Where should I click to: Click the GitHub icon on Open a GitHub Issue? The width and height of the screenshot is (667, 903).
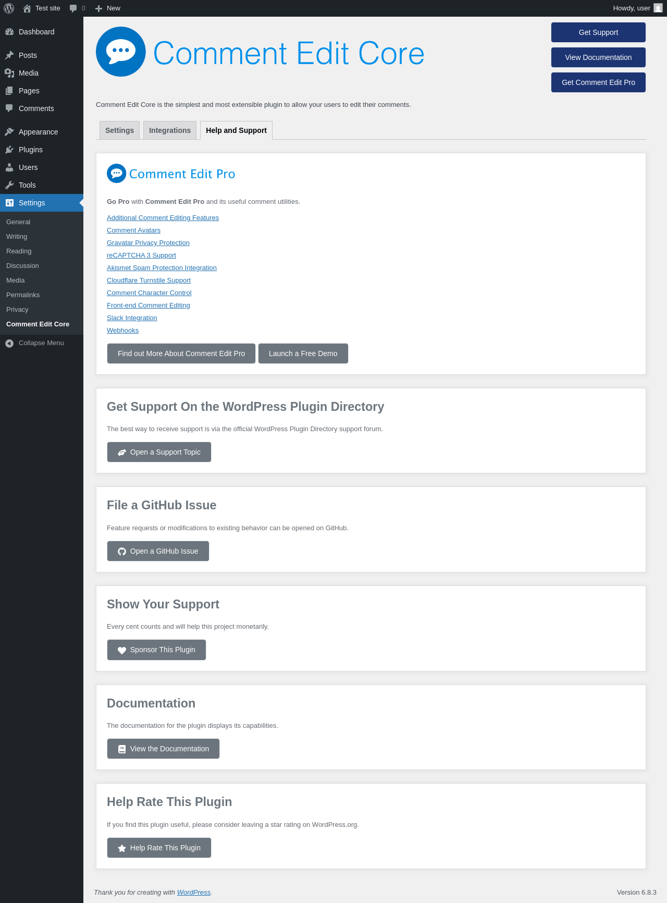coord(122,552)
